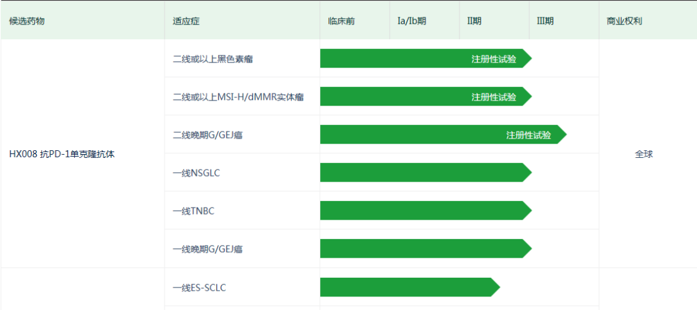Select the 二线晚期G/GEJ癌 indication
This screenshot has height=310, width=697.
(208, 135)
